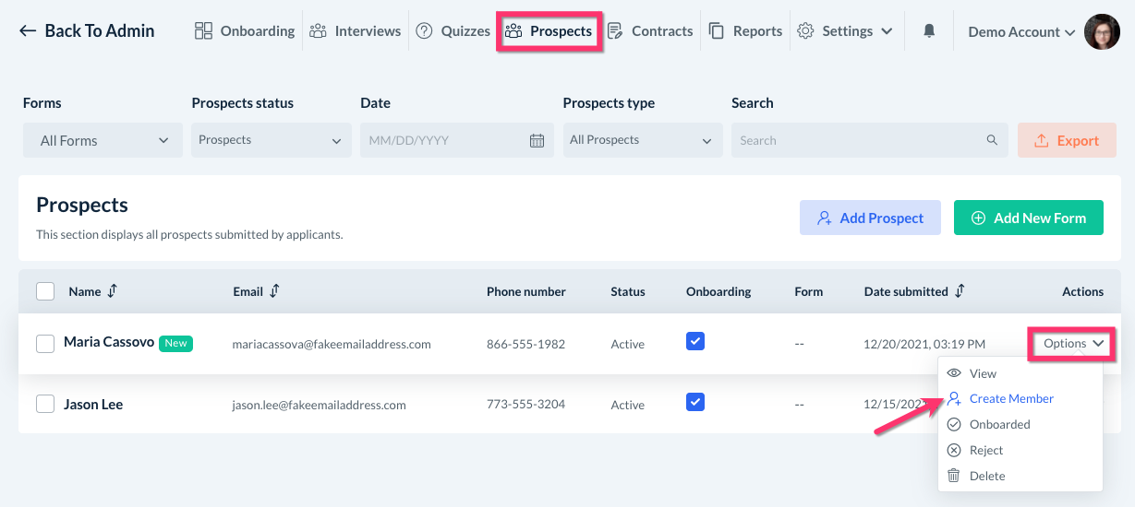
Task: Click into the Search input field
Action: tap(859, 141)
